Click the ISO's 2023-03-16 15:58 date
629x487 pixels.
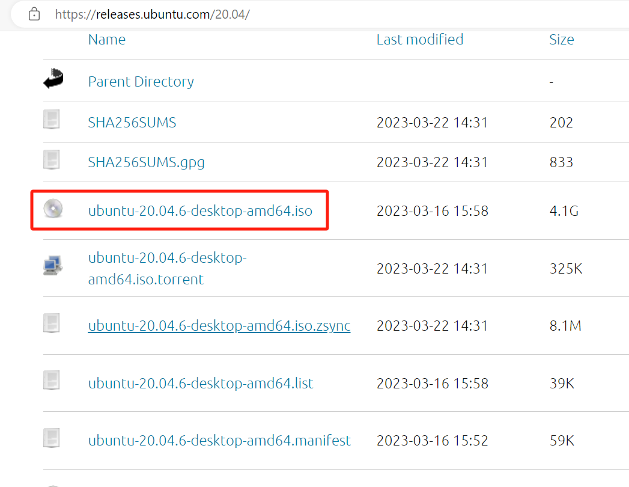tap(432, 211)
